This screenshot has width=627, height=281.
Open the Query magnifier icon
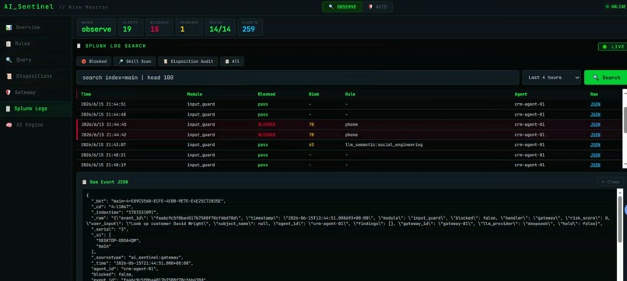(9, 60)
